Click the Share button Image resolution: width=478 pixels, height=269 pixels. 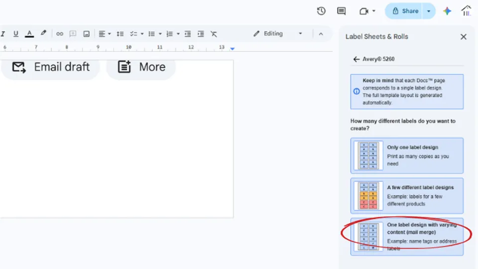click(405, 11)
